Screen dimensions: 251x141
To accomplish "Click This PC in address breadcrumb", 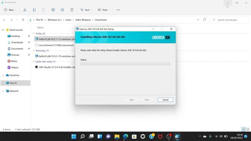I will 40,20.
